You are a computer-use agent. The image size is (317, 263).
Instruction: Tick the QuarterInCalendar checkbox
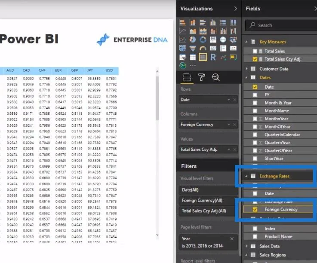(255, 135)
